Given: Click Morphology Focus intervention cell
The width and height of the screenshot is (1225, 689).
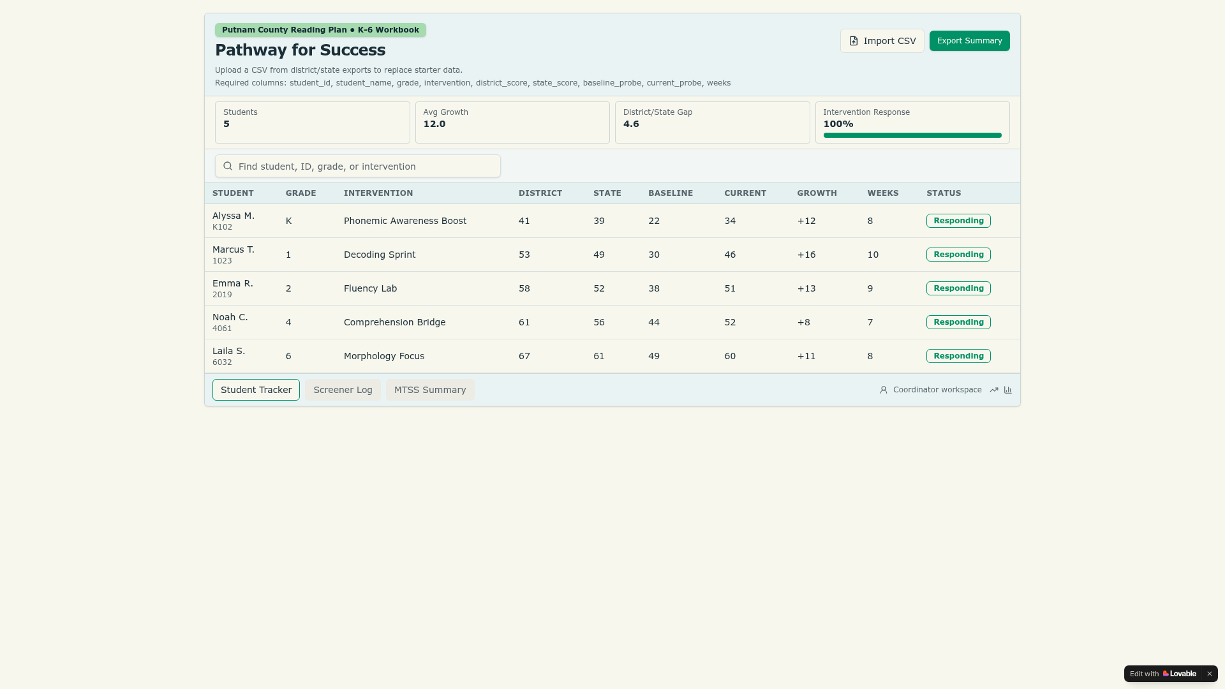Looking at the screenshot, I should 384,356.
